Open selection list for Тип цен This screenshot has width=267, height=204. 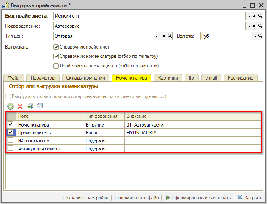pos(158,36)
